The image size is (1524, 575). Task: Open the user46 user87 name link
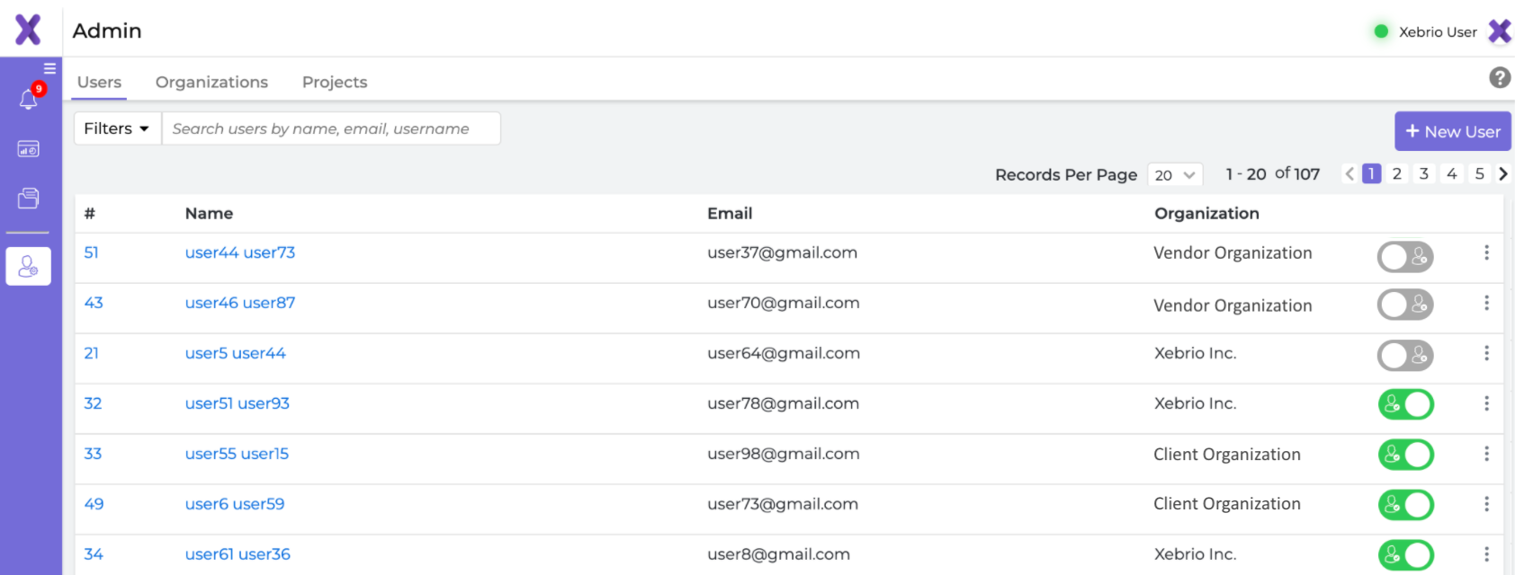click(x=240, y=303)
